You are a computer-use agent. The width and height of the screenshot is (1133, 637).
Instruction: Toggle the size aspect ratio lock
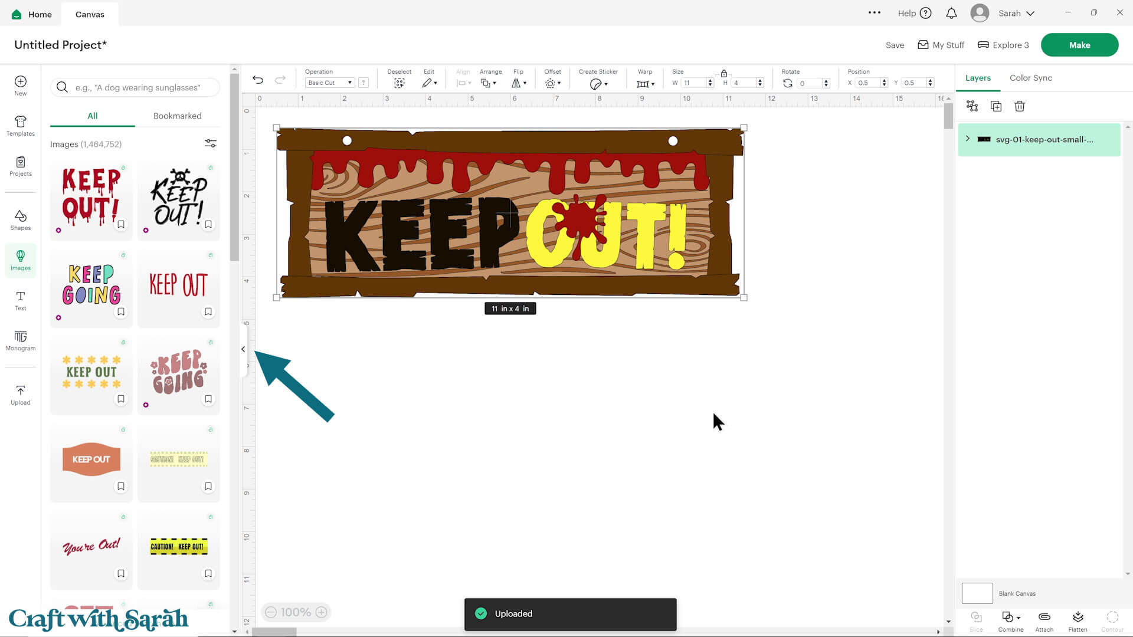(723, 74)
